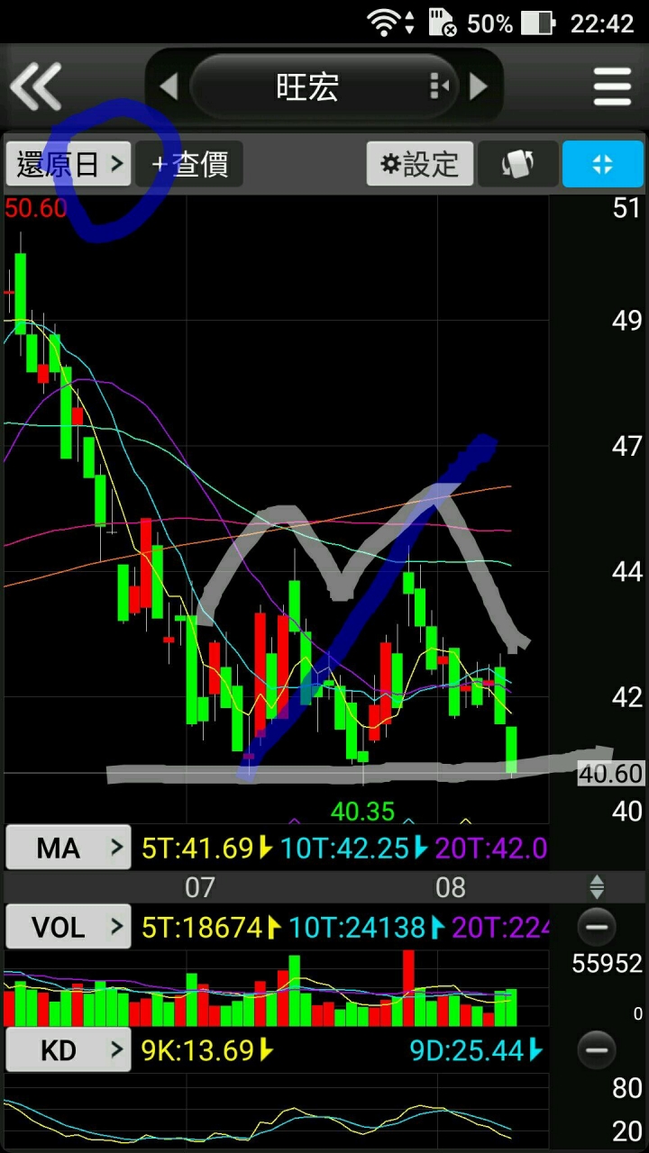
Task: Select the 10T:42.25 moving average value
Action: 355,848
